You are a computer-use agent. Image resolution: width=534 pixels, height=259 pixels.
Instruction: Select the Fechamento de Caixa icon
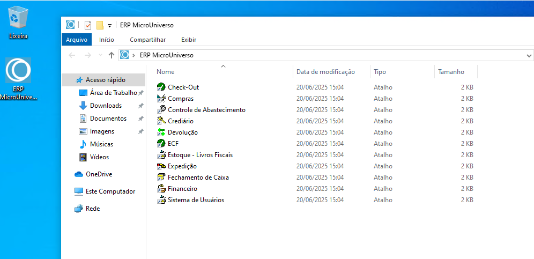click(x=161, y=177)
